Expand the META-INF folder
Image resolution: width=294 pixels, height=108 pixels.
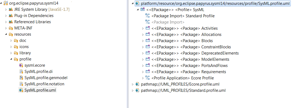(x=6, y=28)
